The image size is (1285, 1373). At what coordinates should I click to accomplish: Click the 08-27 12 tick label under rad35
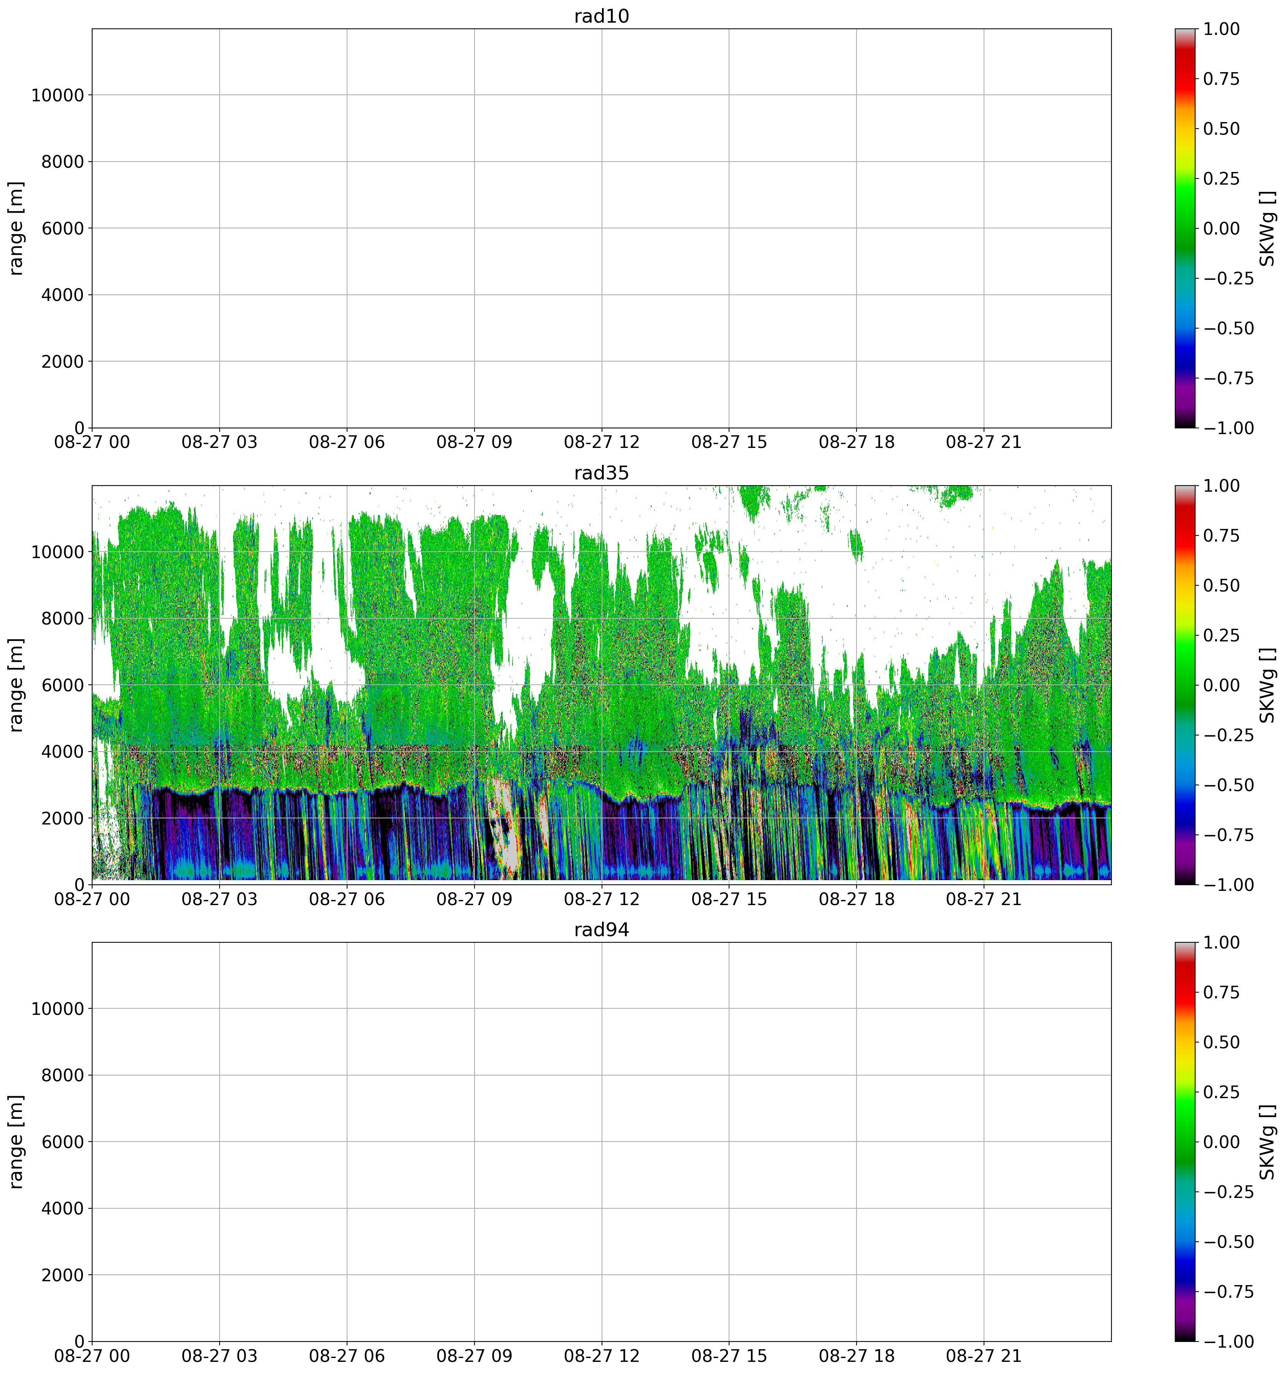pyautogui.click(x=601, y=899)
